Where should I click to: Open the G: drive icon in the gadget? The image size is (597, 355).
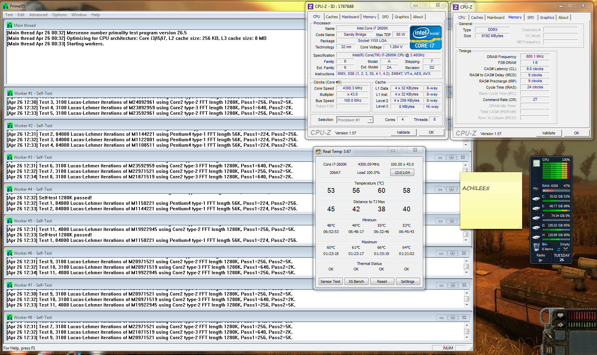tap(536, 228)
